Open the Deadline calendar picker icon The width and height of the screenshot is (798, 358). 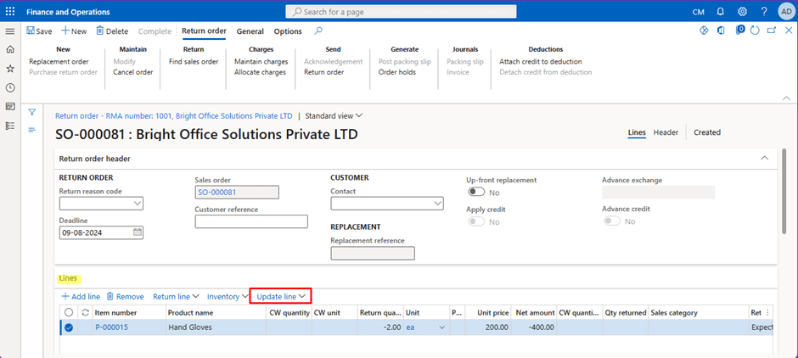coord(138,232)
